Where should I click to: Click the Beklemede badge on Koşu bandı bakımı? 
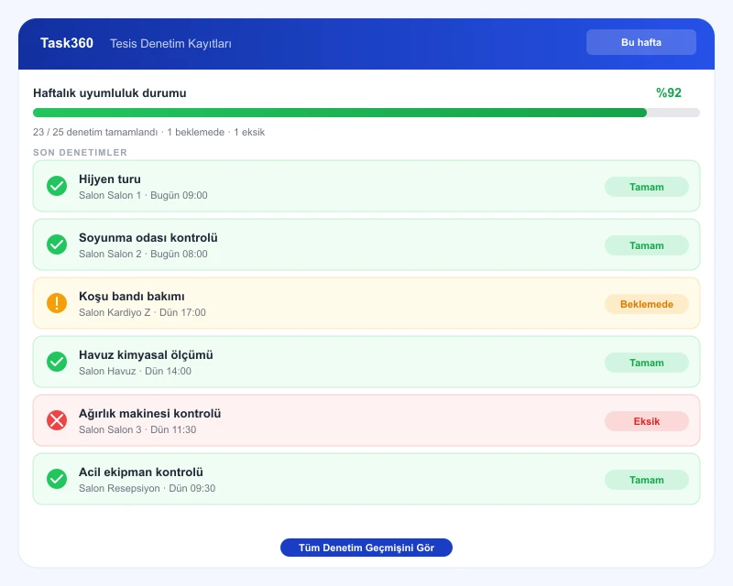pos(647,304)
